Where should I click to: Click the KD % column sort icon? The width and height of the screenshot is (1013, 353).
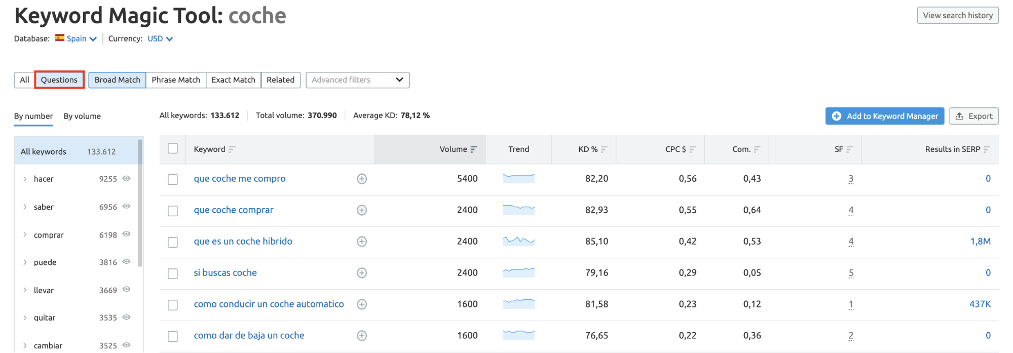604,149
